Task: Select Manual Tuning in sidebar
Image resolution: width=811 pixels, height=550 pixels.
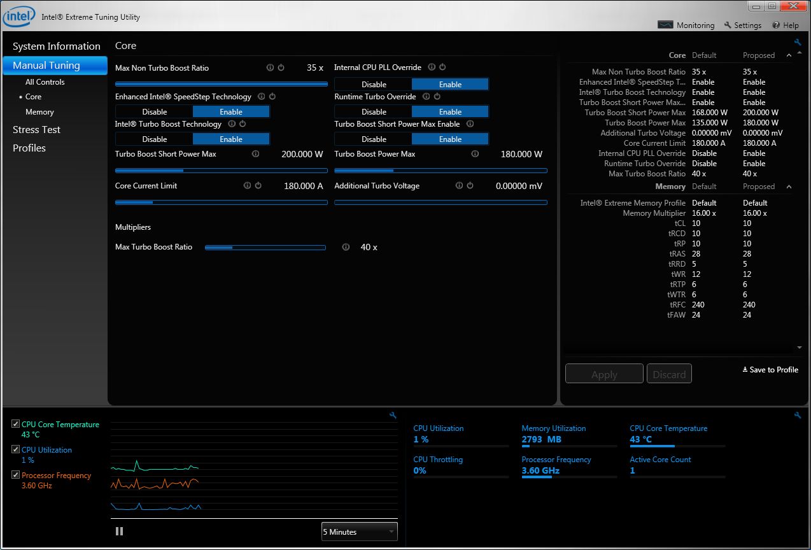Action: point(55,66)
